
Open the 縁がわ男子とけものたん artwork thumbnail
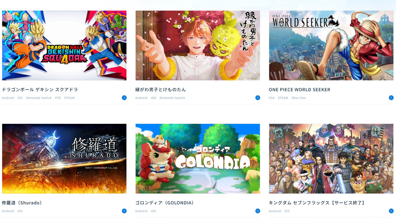(198, 45)
